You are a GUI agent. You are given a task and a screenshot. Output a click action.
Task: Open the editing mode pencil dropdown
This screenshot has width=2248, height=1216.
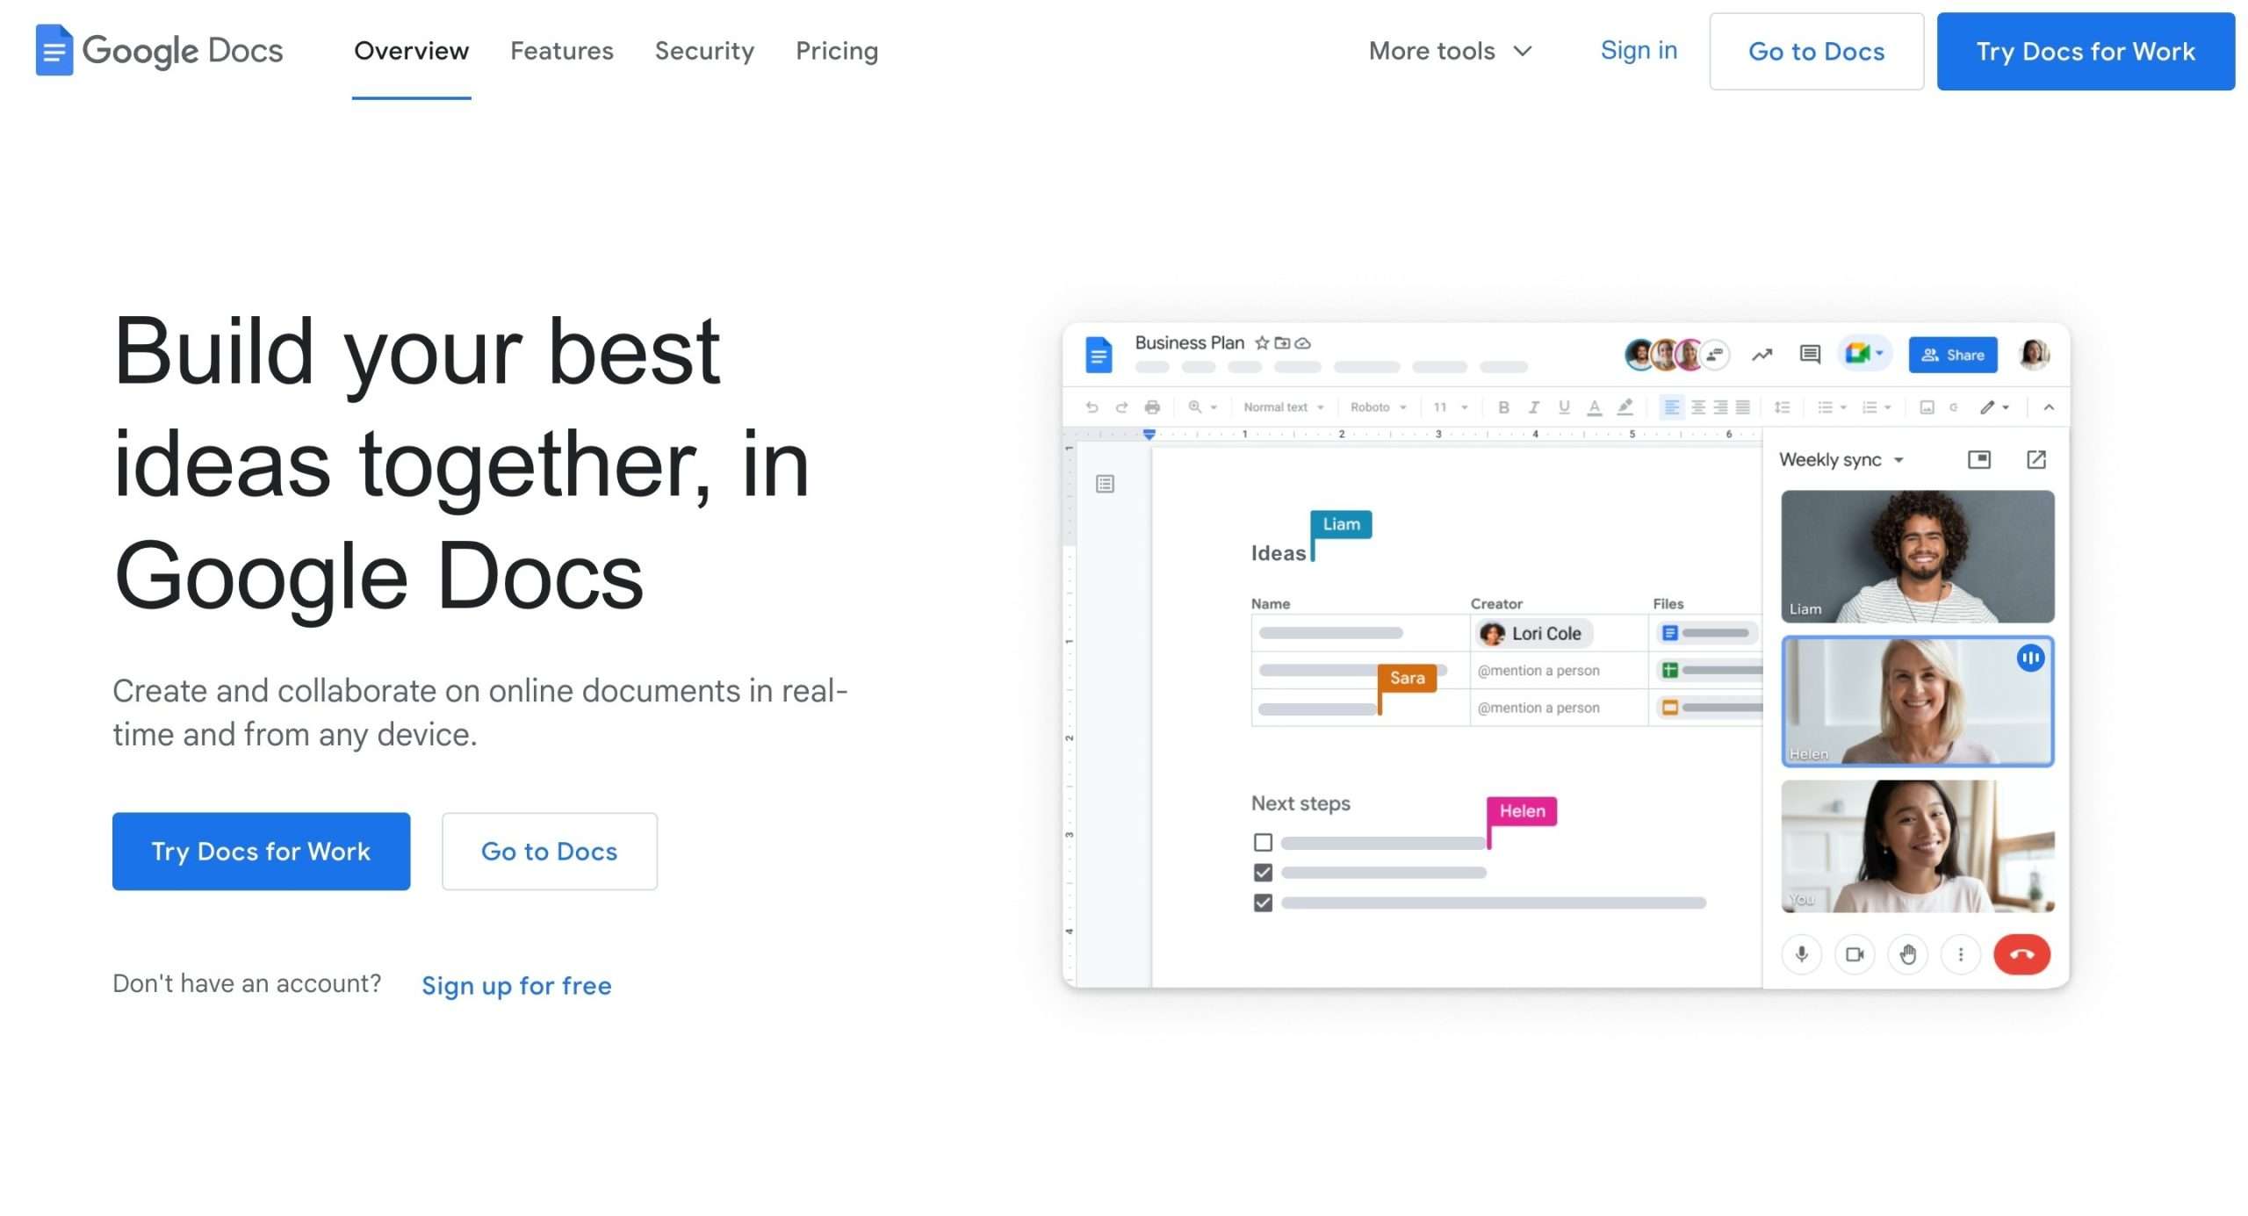pyautogui.click(x=1994, y=407)
